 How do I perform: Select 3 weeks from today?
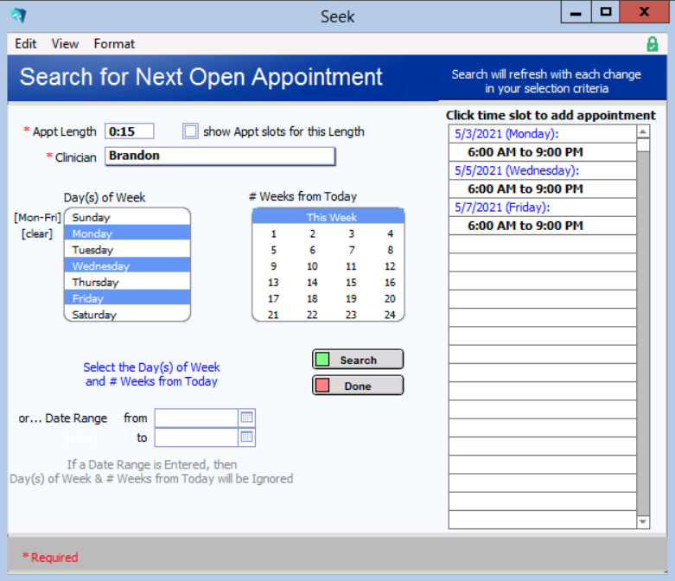click(x=351, y=233)
